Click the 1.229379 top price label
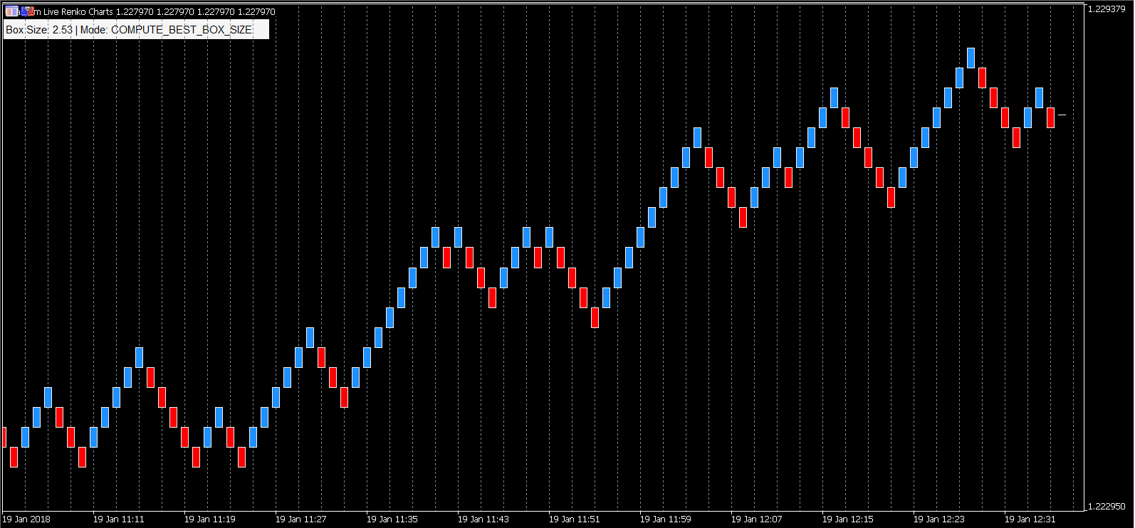 click(x=1106, y=9)
